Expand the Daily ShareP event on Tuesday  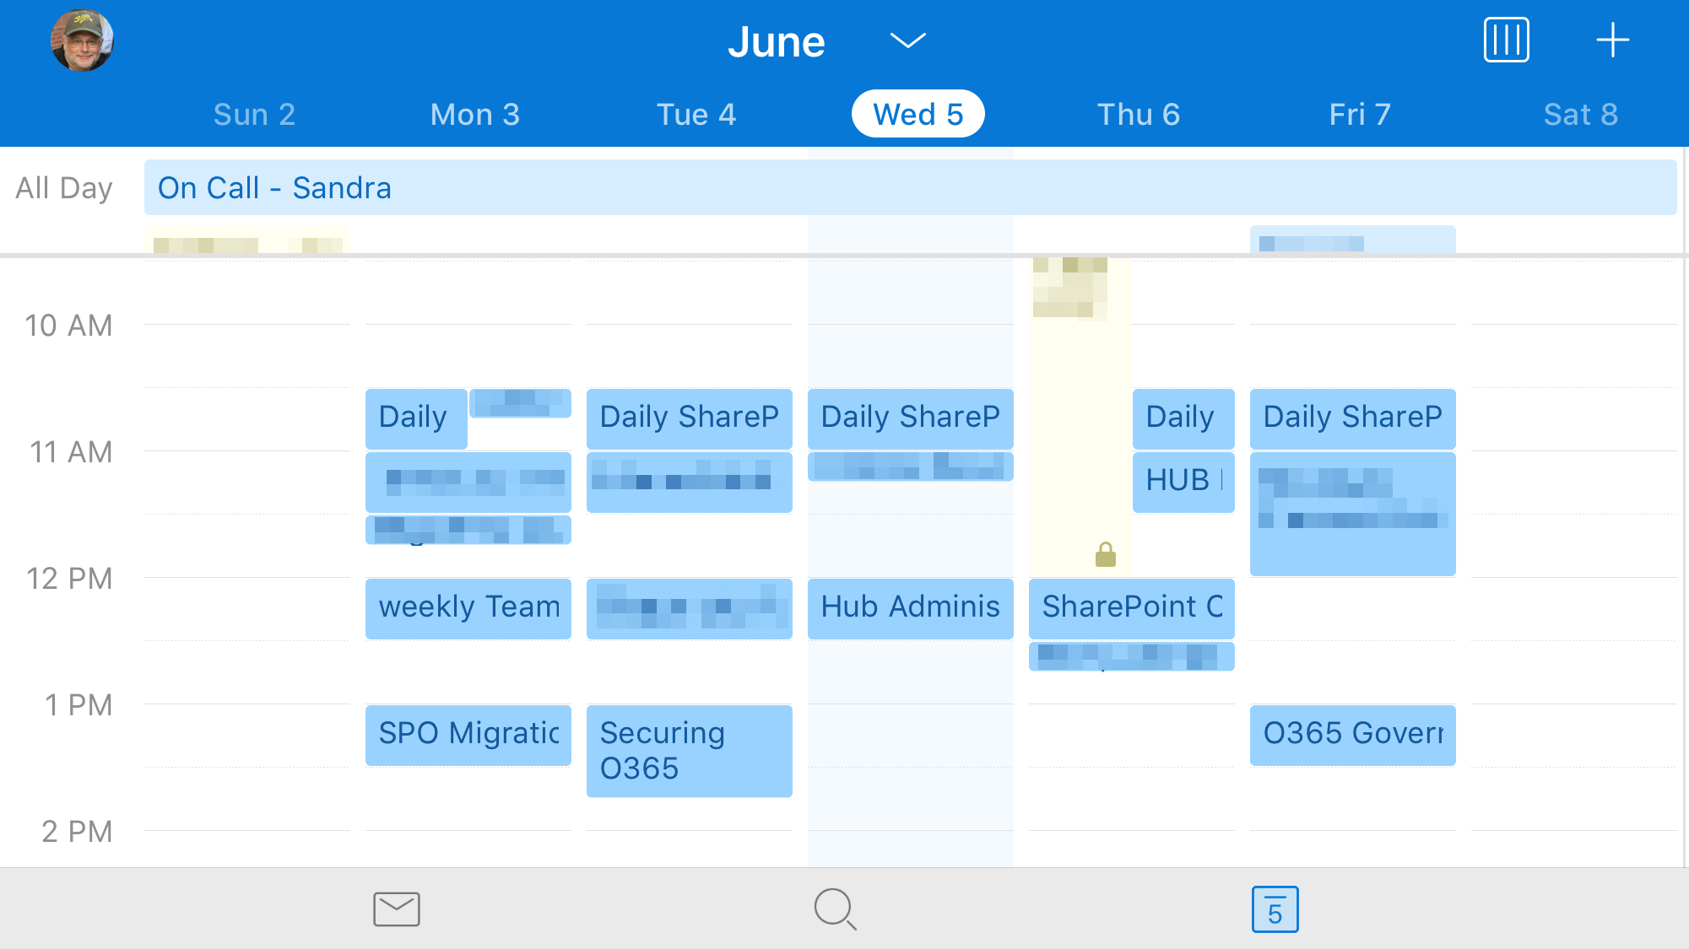688,418
